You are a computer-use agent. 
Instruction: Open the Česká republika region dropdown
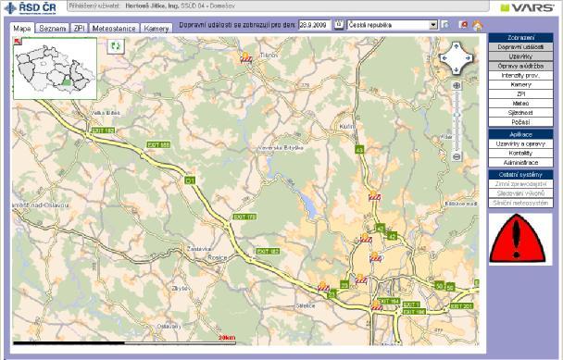pos(393,25)
